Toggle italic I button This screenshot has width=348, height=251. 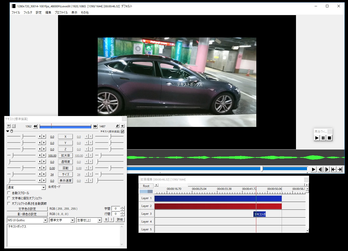click(x=111, y=220)
